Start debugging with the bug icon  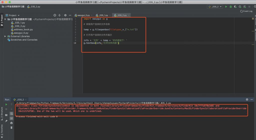pyautogui.click(x=230, y=7)
